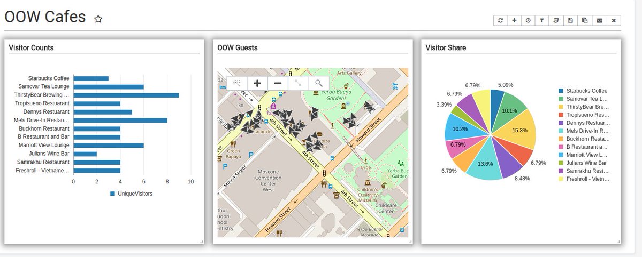Click the refresh dashboard icon
642x257 pixels.
pos(500,20)
